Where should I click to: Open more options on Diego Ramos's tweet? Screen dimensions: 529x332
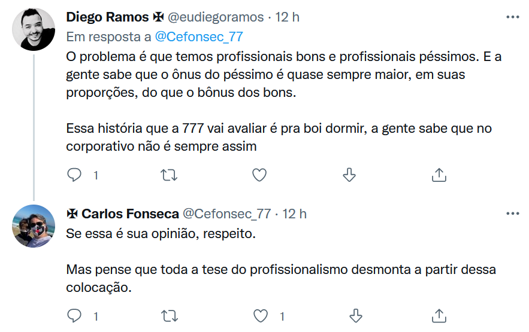pyautogui.click(x=513, y=17)
